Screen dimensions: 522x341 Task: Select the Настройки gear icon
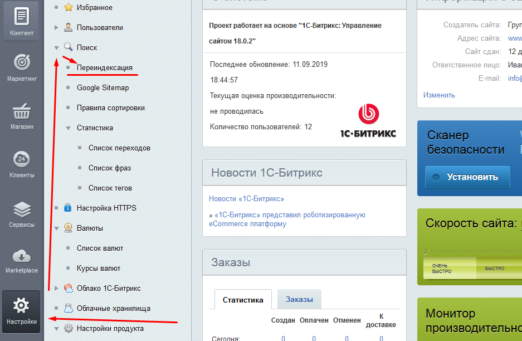point(21,305)
